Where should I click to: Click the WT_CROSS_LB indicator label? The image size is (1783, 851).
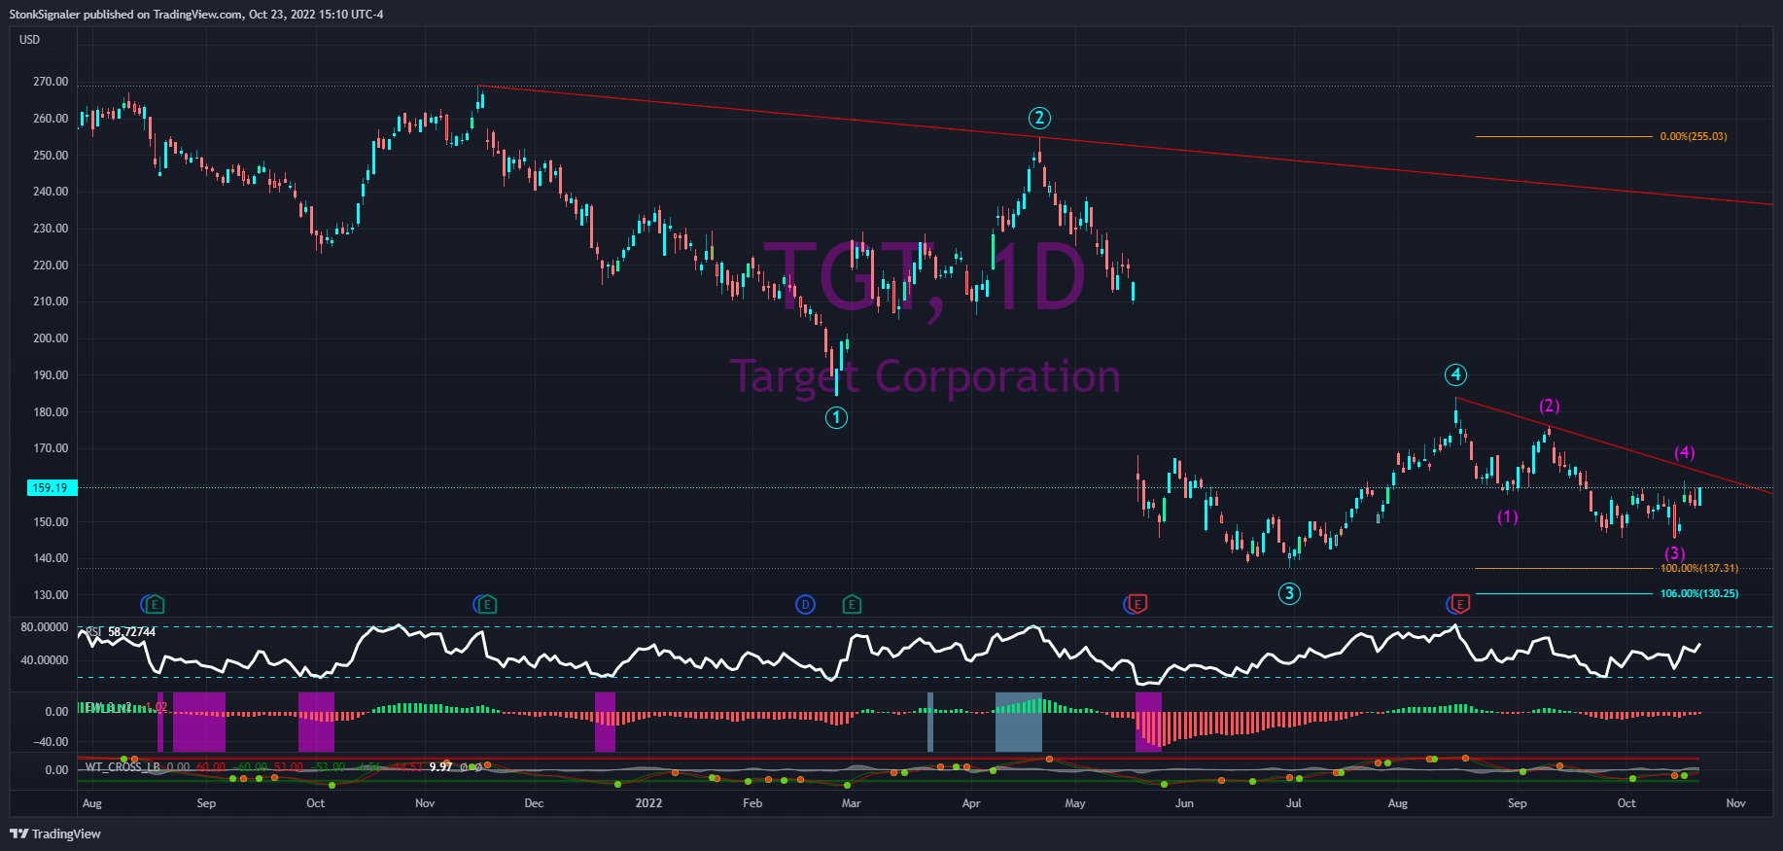(122, 767)
